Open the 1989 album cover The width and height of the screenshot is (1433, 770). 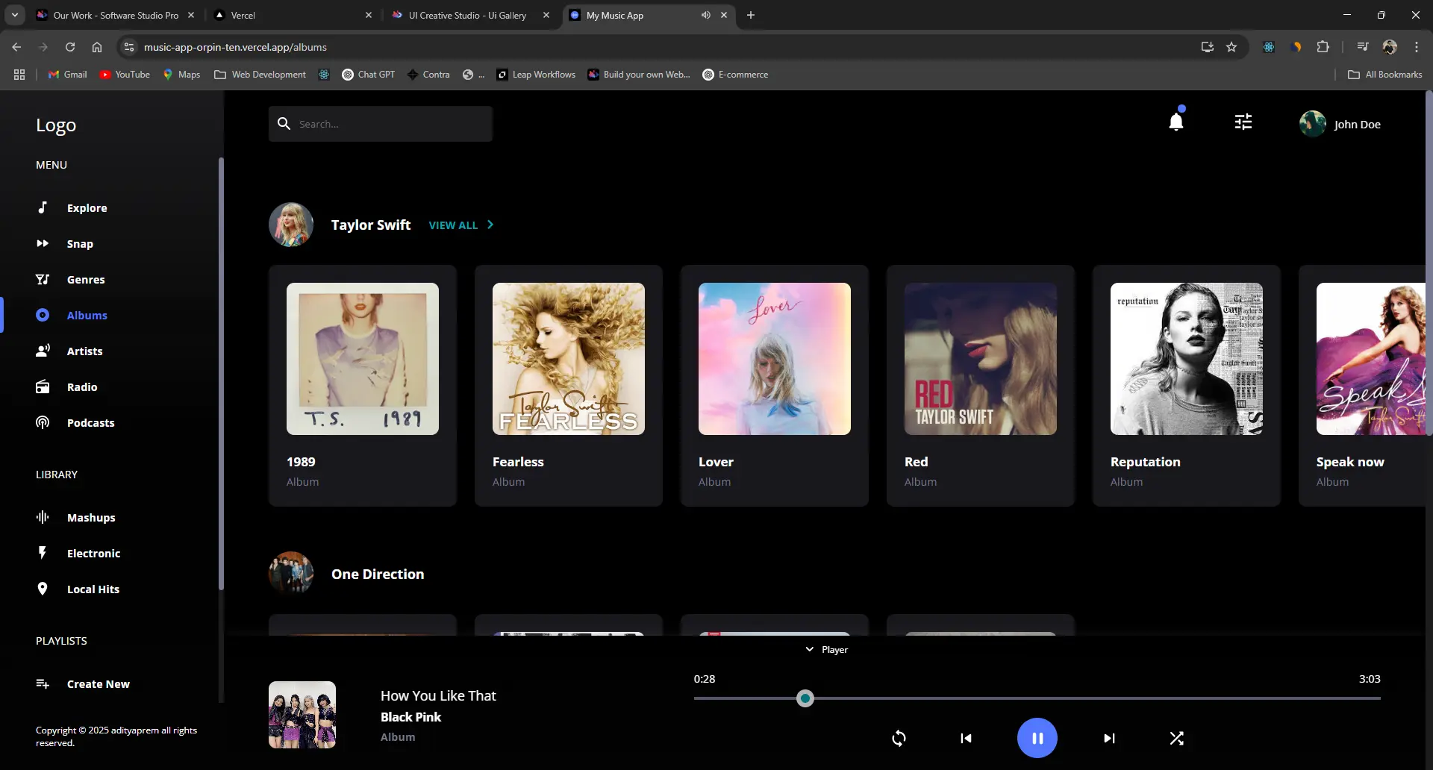click(x=363, y=359)
